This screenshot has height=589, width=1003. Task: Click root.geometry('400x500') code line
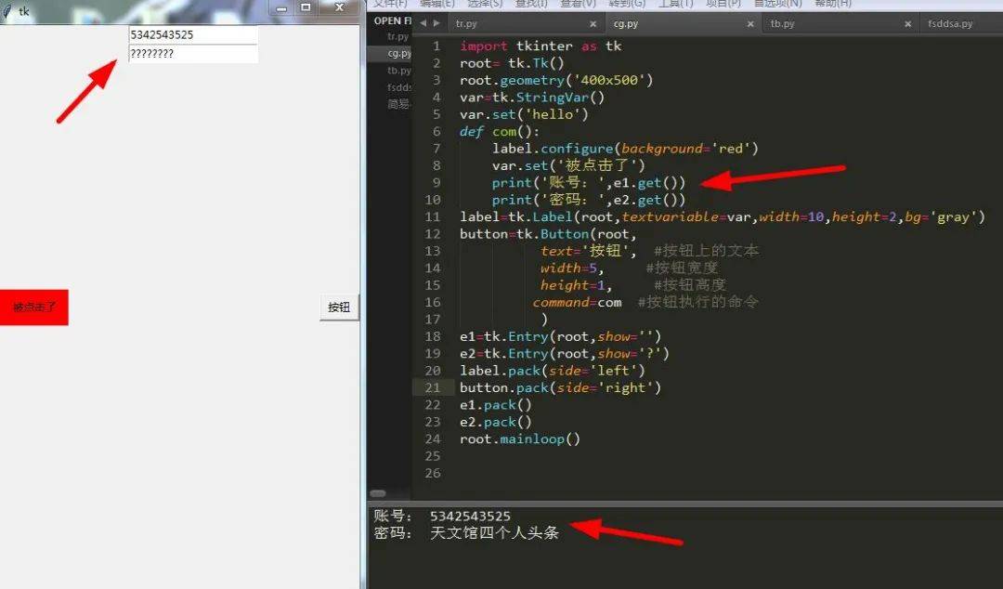point(556,80)
